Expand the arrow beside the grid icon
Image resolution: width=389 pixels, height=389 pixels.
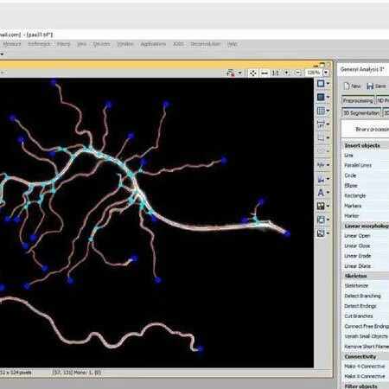pyautogui.click(x=328, y=111)
